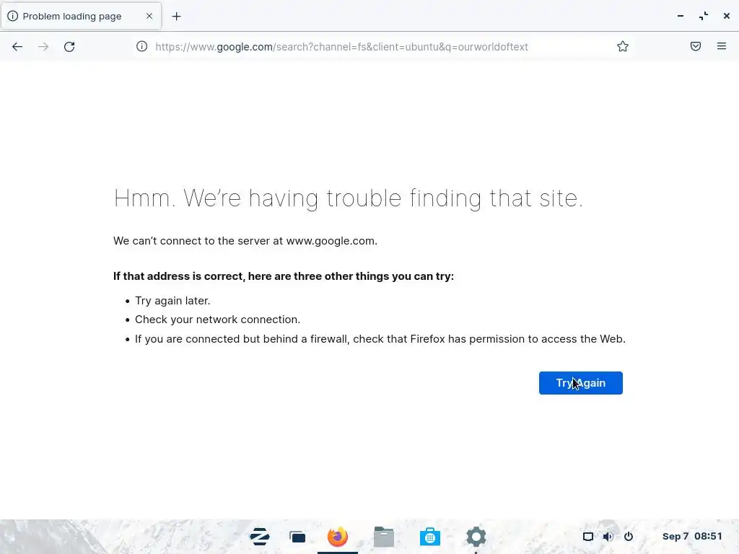Open the Files manager in taskbar
Viewport: 739px width, 554px height.
[384, 537]
